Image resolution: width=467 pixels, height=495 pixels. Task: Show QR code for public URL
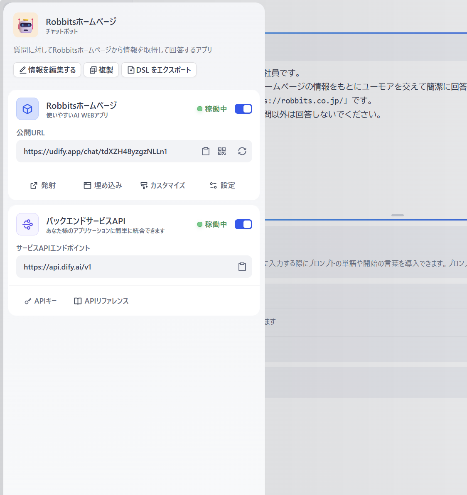tap(222, 151)
